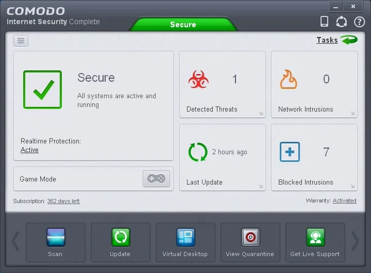Expand Network Intrusions tile corner arrow
The height and width of the screenshot is (273, 371).
tap(352, 113)
